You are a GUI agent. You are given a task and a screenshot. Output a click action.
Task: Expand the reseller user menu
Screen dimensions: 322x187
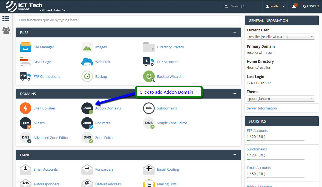tap(275, 6)
